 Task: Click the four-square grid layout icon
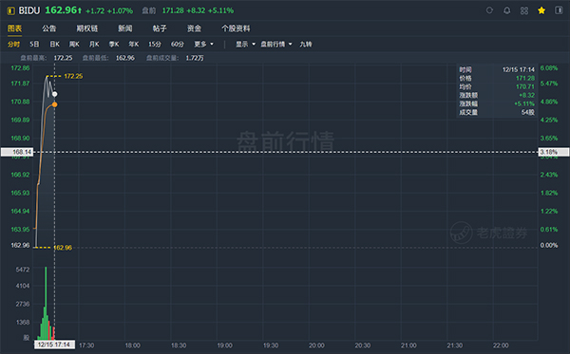pyautogui.click(x=524, y=10)
